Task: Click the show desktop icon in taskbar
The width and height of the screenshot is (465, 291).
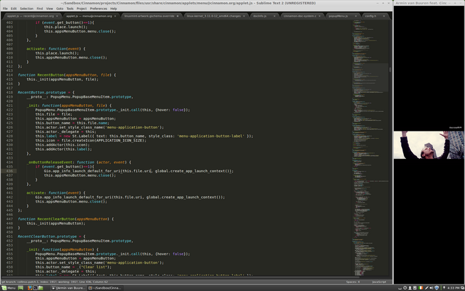Action: tap(21, 288)
